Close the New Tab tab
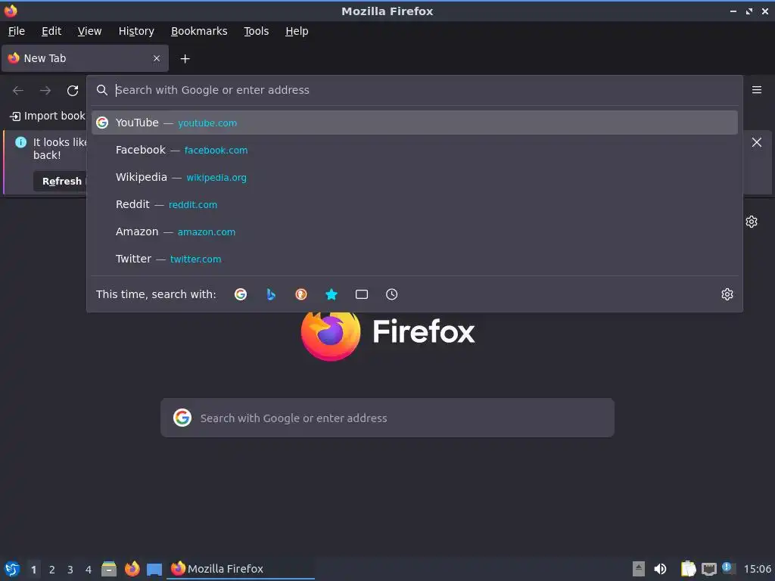The image size is (775, 581). click(x=157, y=58)
